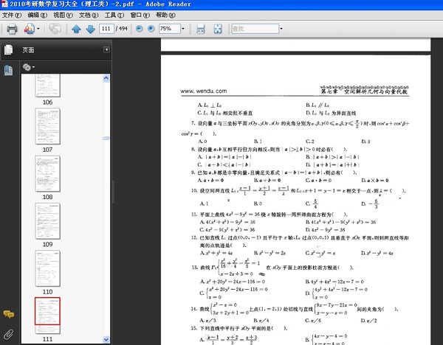443x345 pixels.
Task: Open the find options dropdown arrow
Action: click(281, 29)
